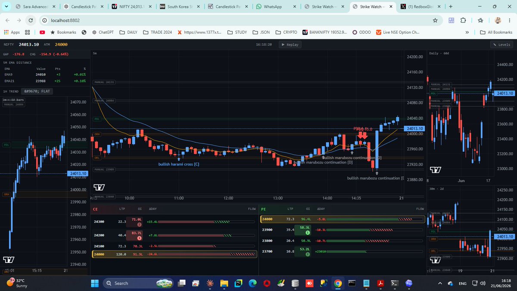This screenshot has width=517, height=291.
Task: Click the EMA9 row value 24010
Action: point(40,75)
